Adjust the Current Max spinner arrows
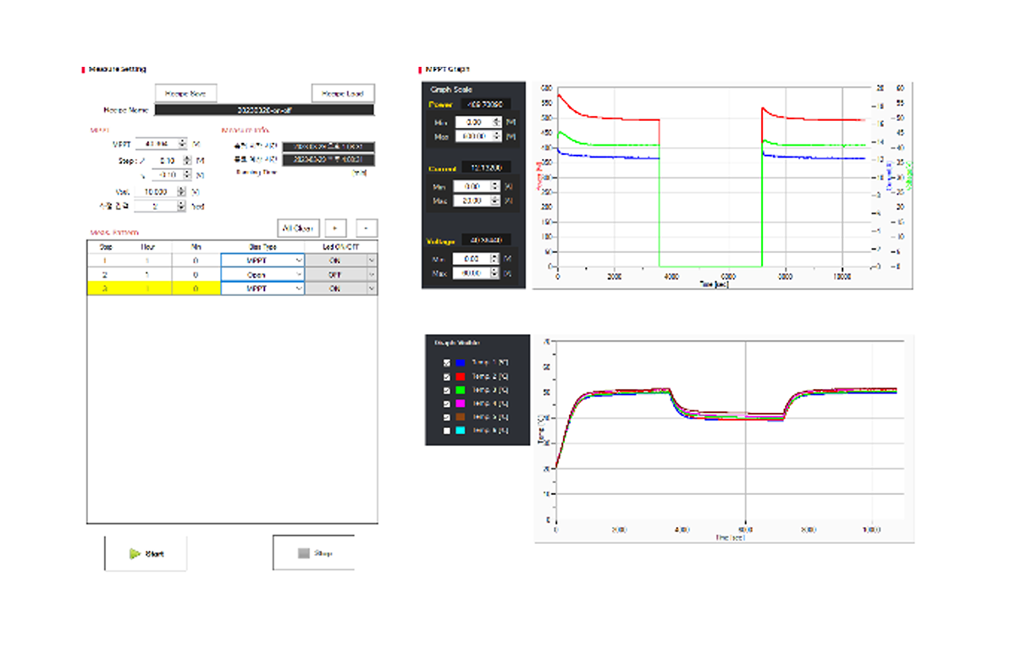Image resolution: width=1016 pixels, height=648 pixels. coord(496,200)
